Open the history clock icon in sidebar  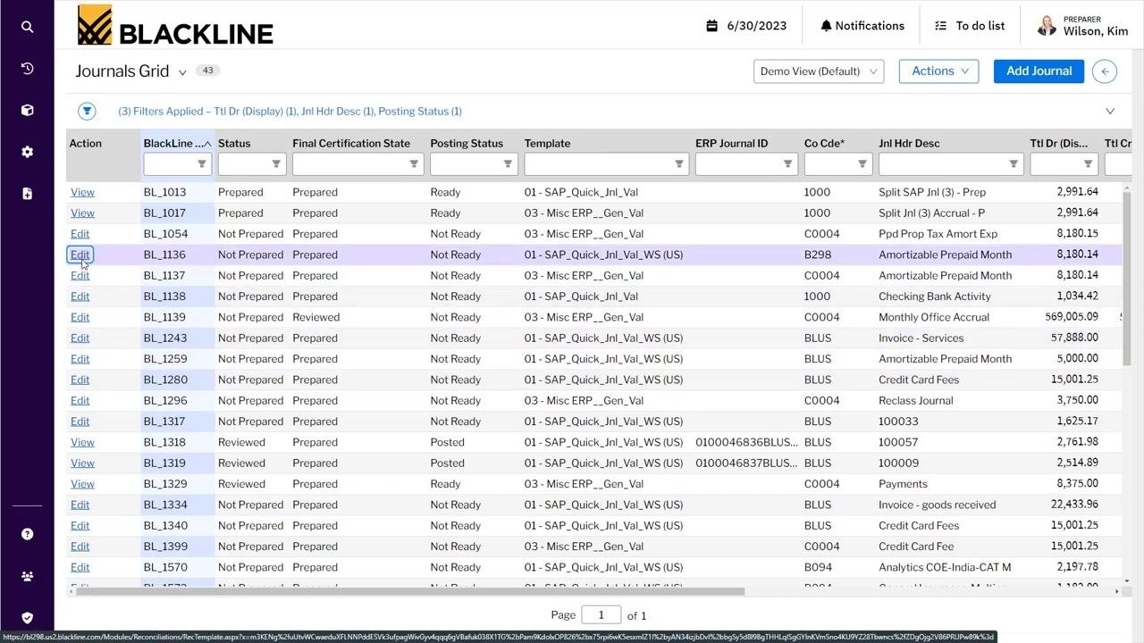(27, 69)
